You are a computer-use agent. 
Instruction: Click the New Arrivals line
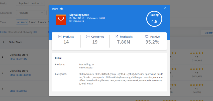pyautogui.click(x=86, y=68)
